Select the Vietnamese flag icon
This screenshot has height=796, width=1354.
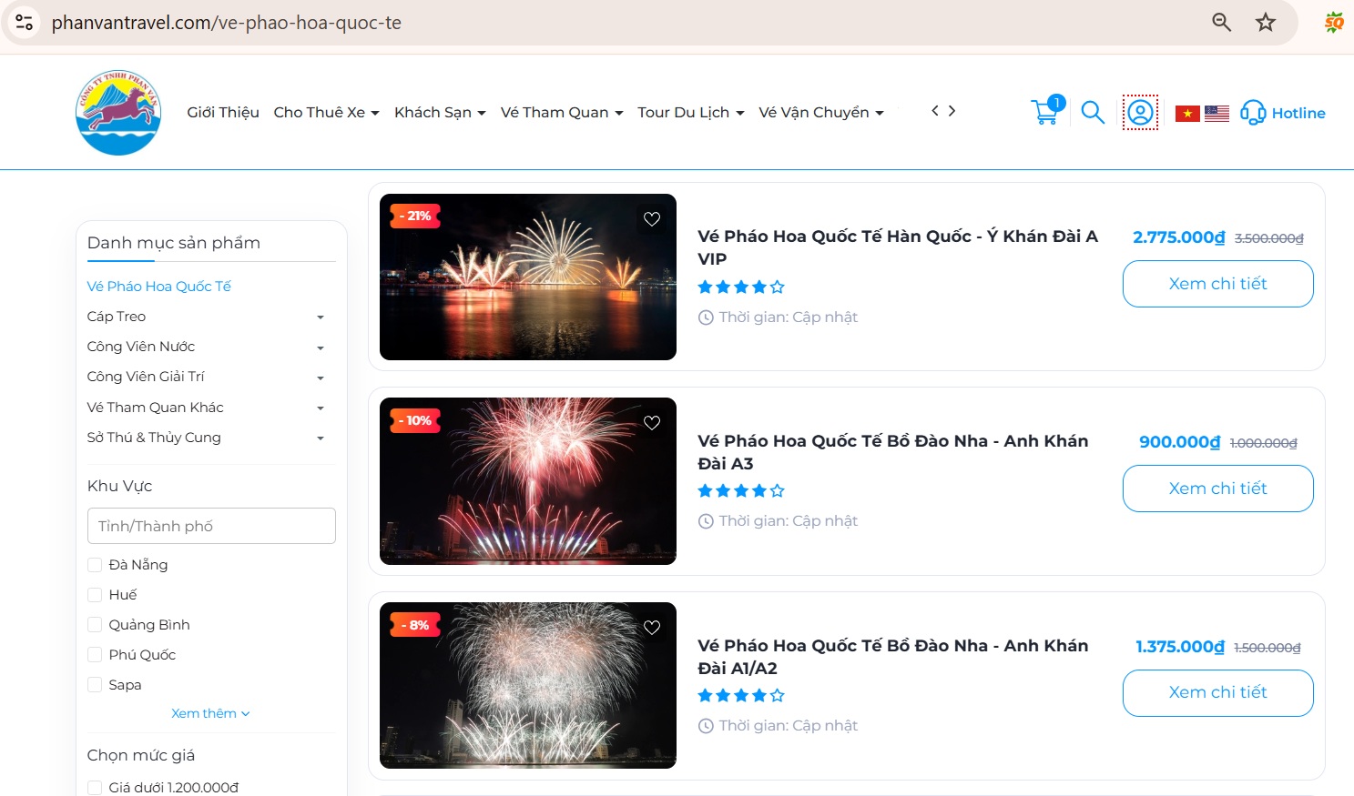pos(1188,112)
